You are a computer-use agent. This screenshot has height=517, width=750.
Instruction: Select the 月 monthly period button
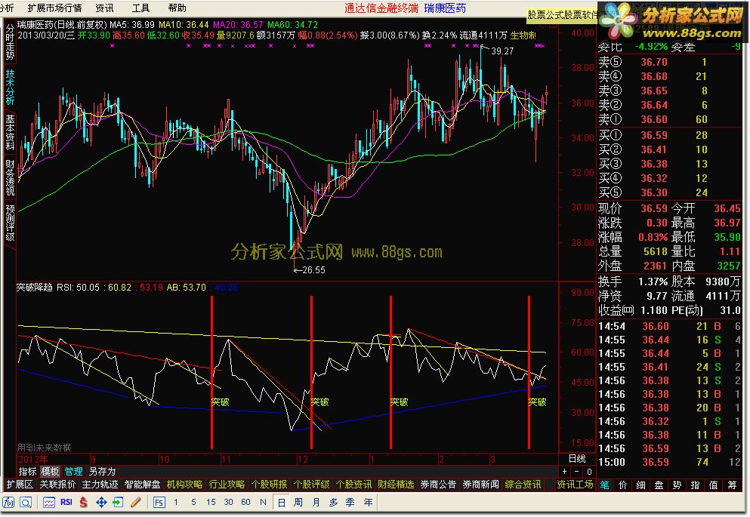click(316, 502)
